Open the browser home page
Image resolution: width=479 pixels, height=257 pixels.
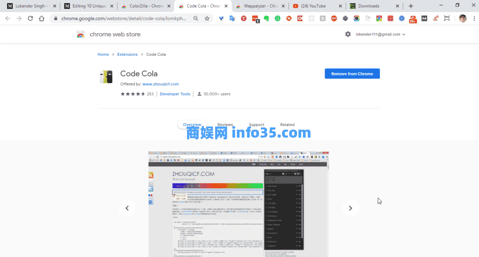(42, 19)
